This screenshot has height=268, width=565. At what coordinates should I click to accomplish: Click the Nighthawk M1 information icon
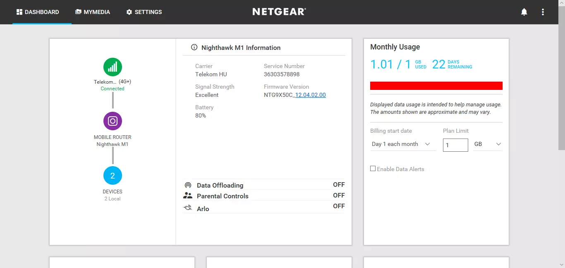(194, 47)
